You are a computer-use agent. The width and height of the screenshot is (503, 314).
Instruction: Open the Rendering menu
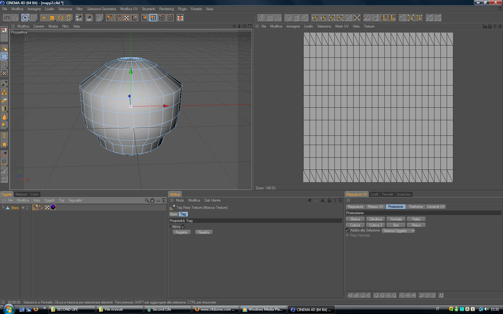[x=166, y=9]
